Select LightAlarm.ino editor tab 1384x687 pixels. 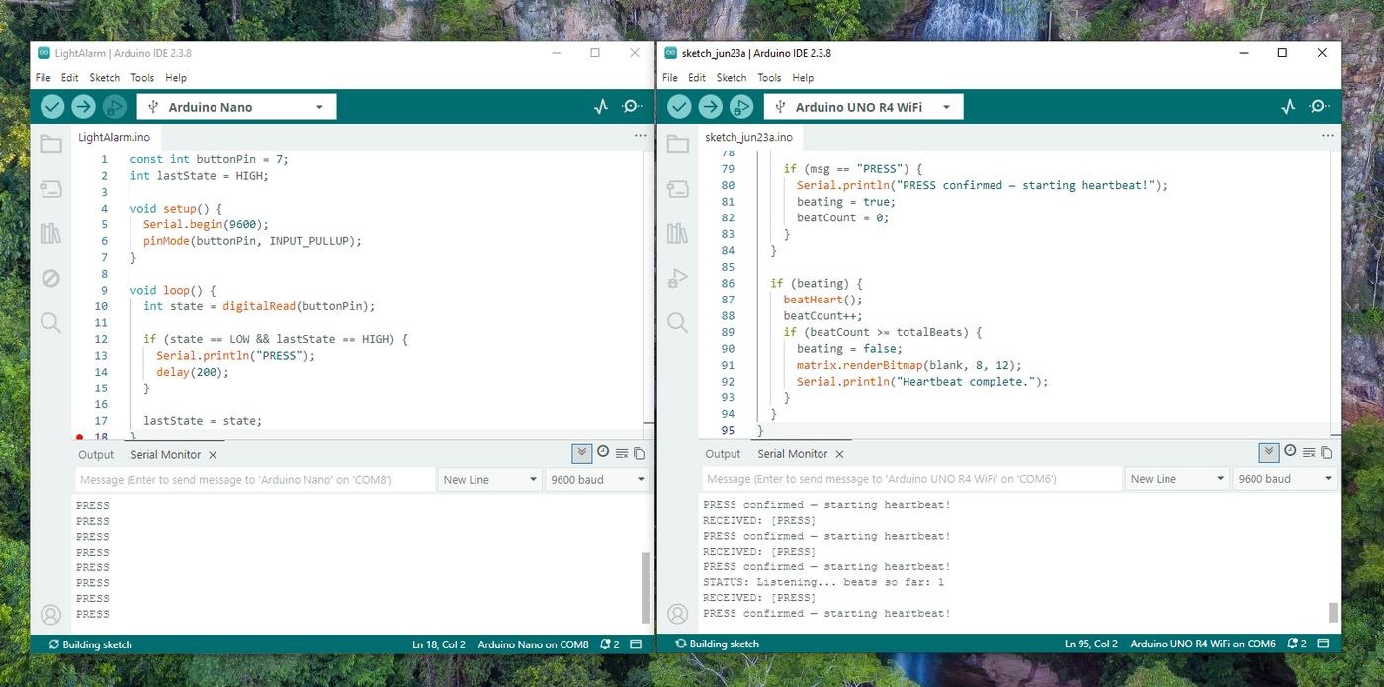pyautogui.click(x=114, y=137)
